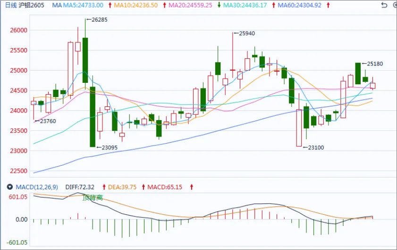Click the MA60:24304.92 value
Viewport: 397px width, 250px height.
coord(300,5)
